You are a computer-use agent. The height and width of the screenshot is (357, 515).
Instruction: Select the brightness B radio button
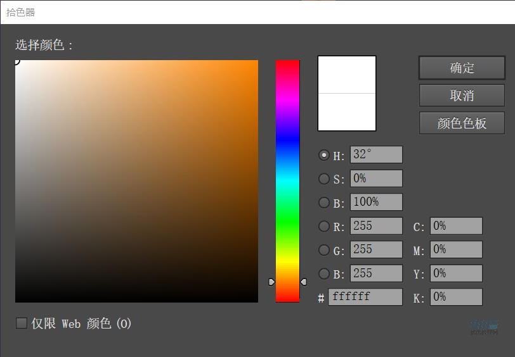point(324,203)
